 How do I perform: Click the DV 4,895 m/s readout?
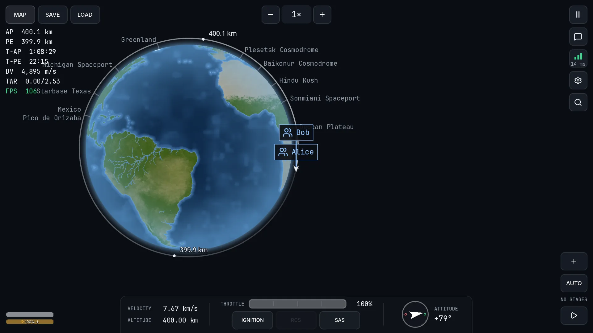31,72
